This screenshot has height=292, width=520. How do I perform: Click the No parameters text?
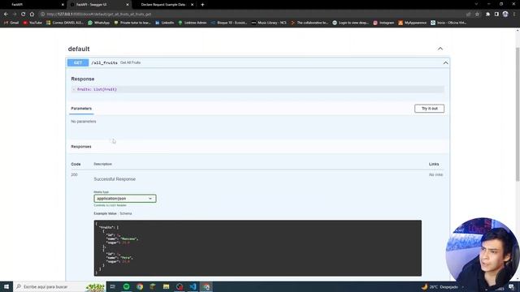pos(84,122)
